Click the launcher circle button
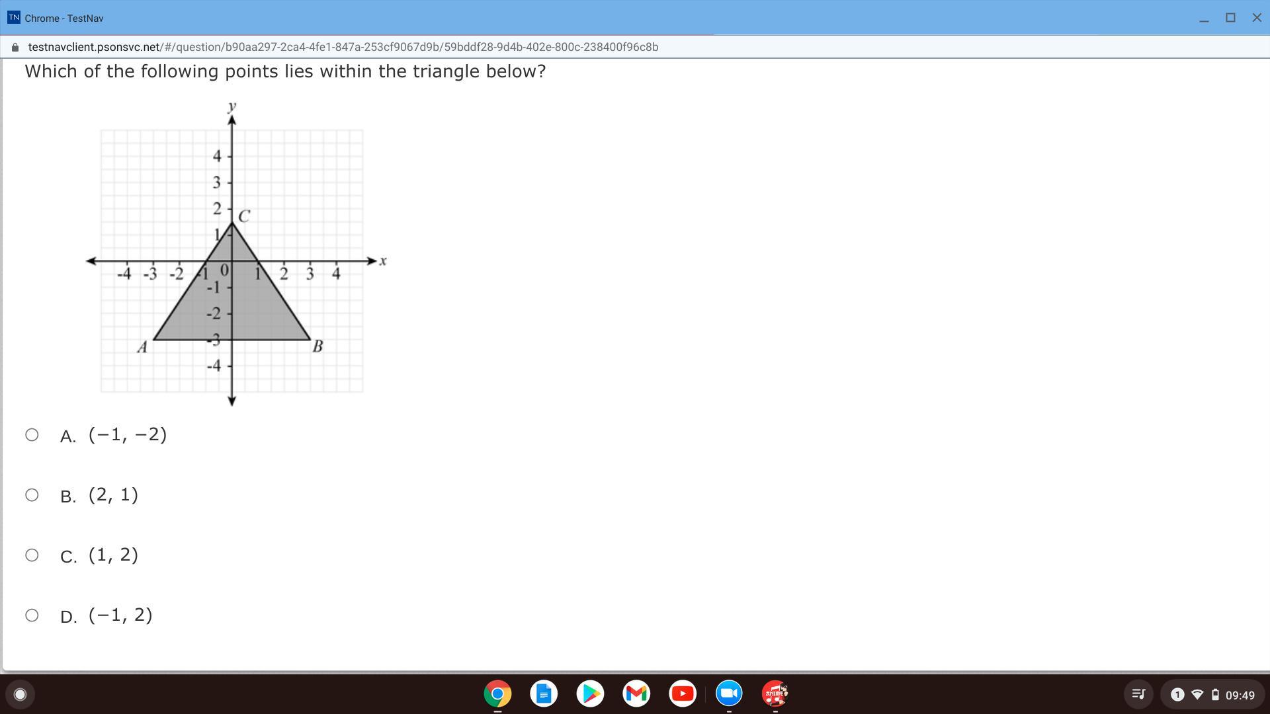1270x714 pixels. pos(20,694)
